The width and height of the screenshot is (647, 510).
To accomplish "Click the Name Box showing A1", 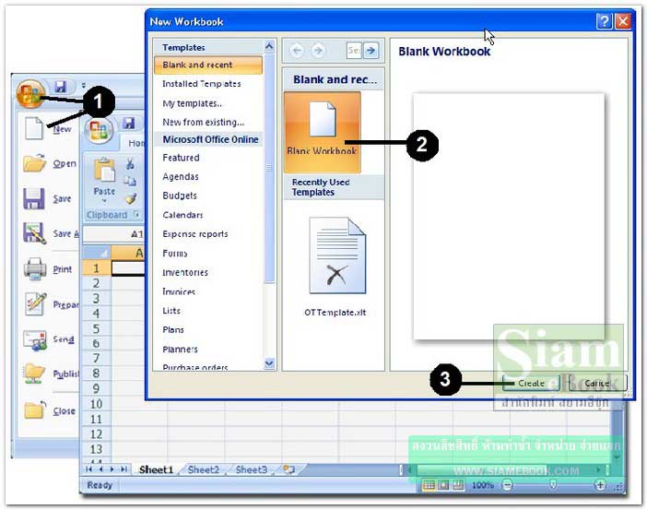I will point(114,234).
